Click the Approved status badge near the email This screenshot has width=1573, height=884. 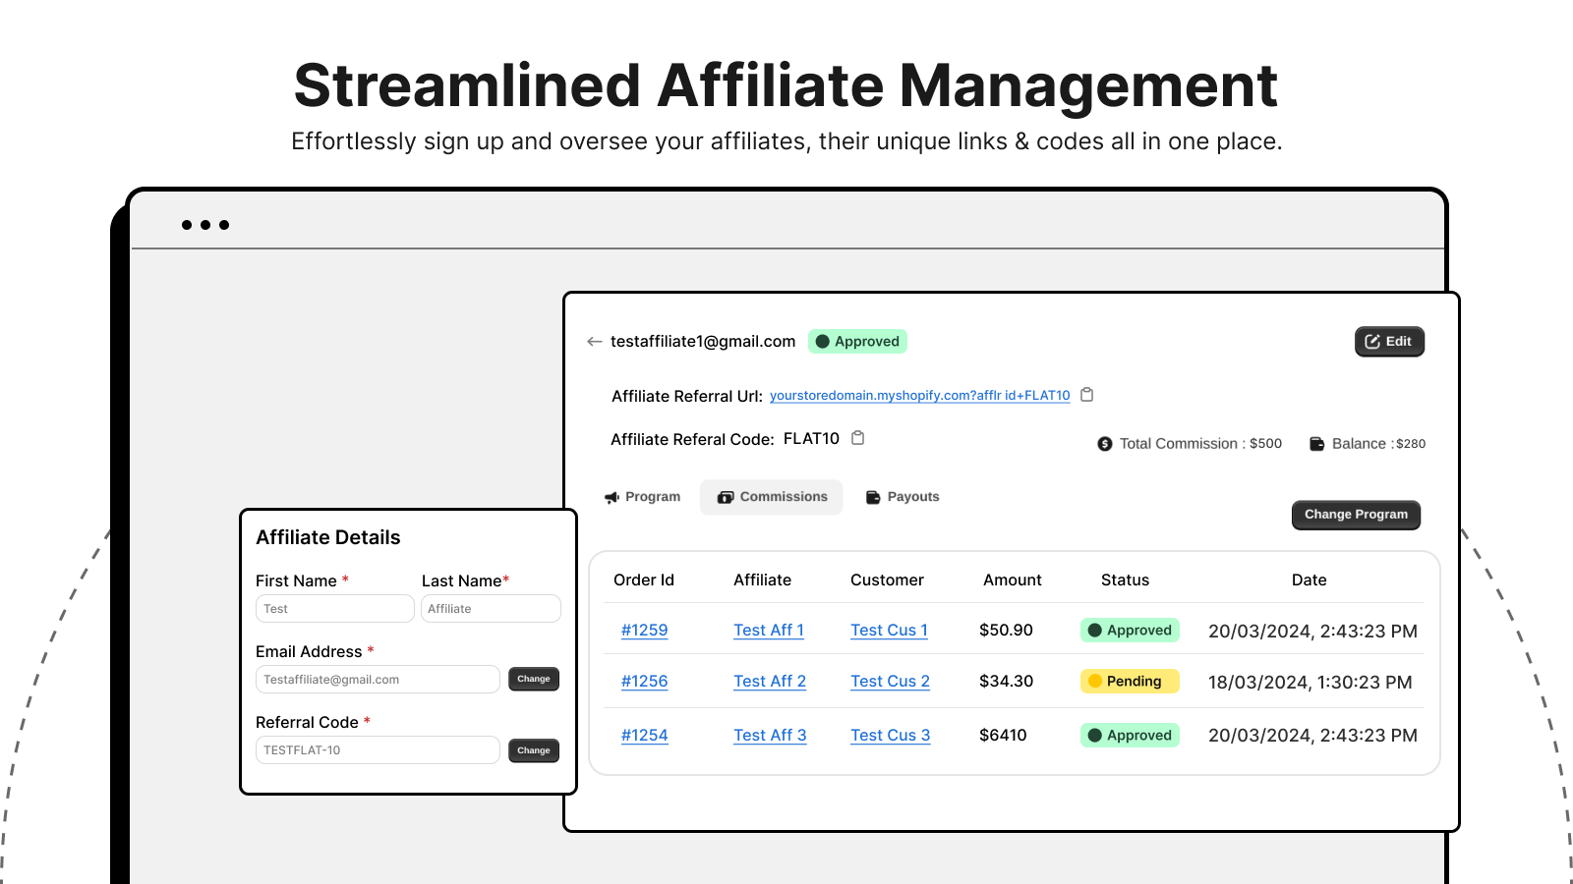[x=857, y=341]
